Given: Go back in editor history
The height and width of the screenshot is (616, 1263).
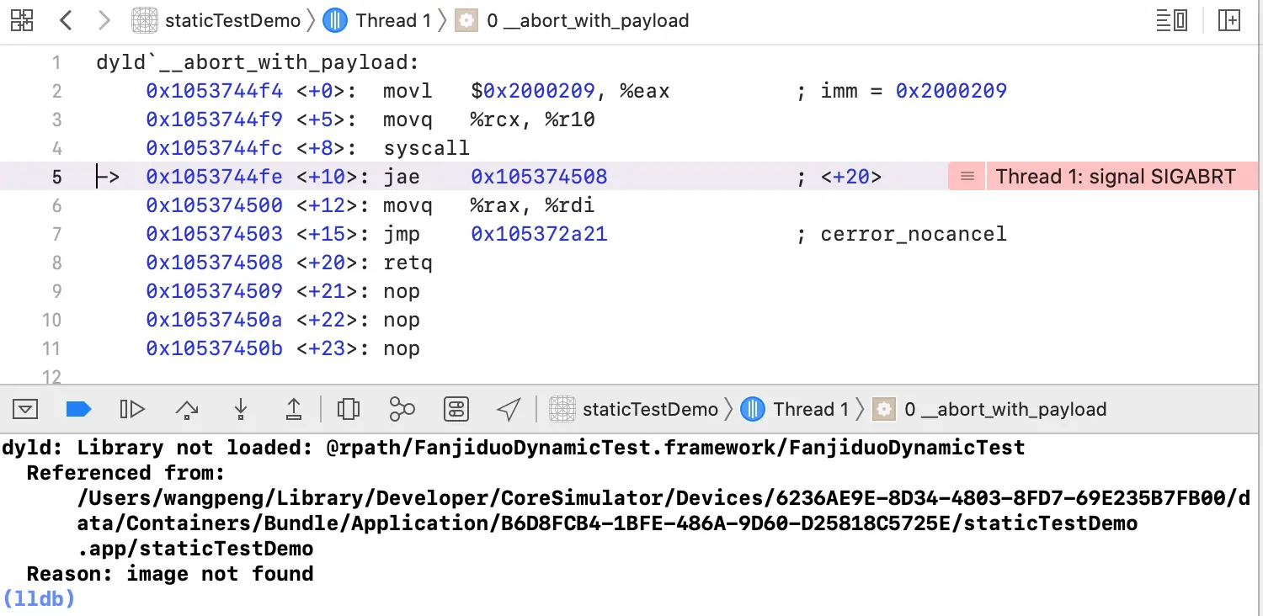Looking at the screenshot, I should (66, 21).
